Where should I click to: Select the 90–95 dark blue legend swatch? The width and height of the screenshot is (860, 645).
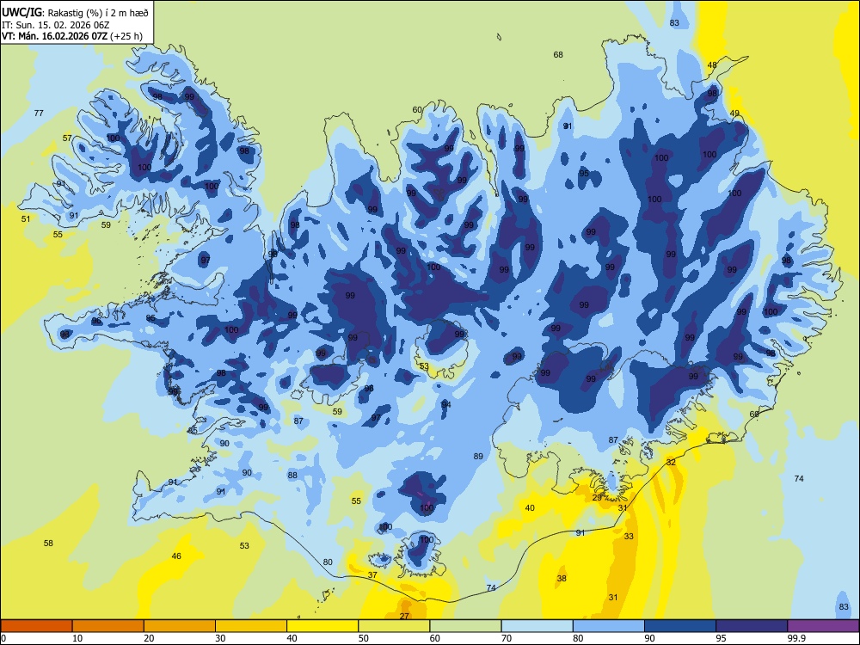(x=680, y=626)
